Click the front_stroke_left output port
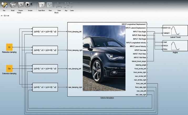Image resolution: width=188 pixels, height=115 pixels. point(140,69)
